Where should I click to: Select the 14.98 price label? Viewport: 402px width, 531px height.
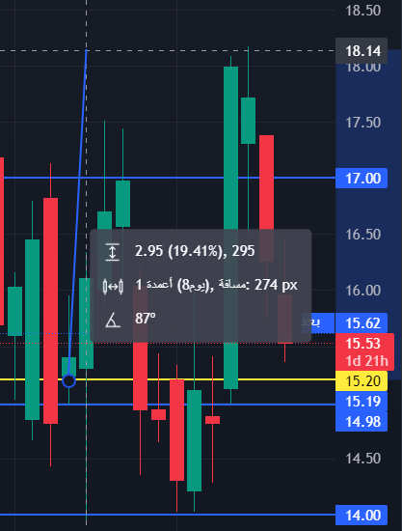point(362,422)
